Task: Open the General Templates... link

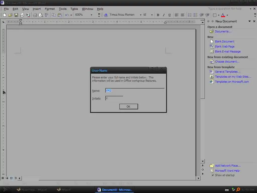Action: (x=227, y=72)
